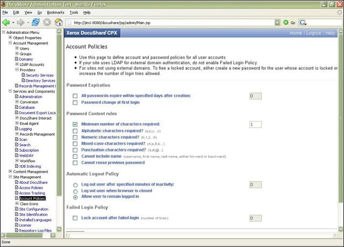The width and height of the screenshot is (344, 247).
Task: Click the document icon beside Database
Action: (17, 107)
